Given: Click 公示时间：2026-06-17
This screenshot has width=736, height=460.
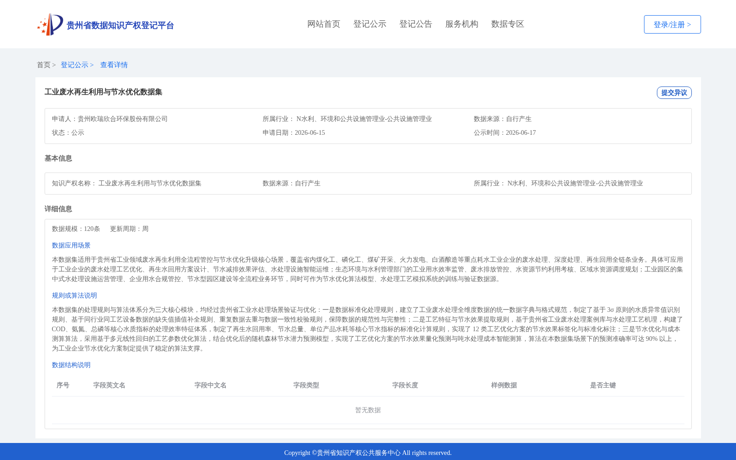Looking at the screenshot, I should 505,132.
